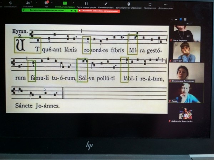214x160 pixels.
Task: Open the Безопасность security shield icon
Action: (10, 3)
